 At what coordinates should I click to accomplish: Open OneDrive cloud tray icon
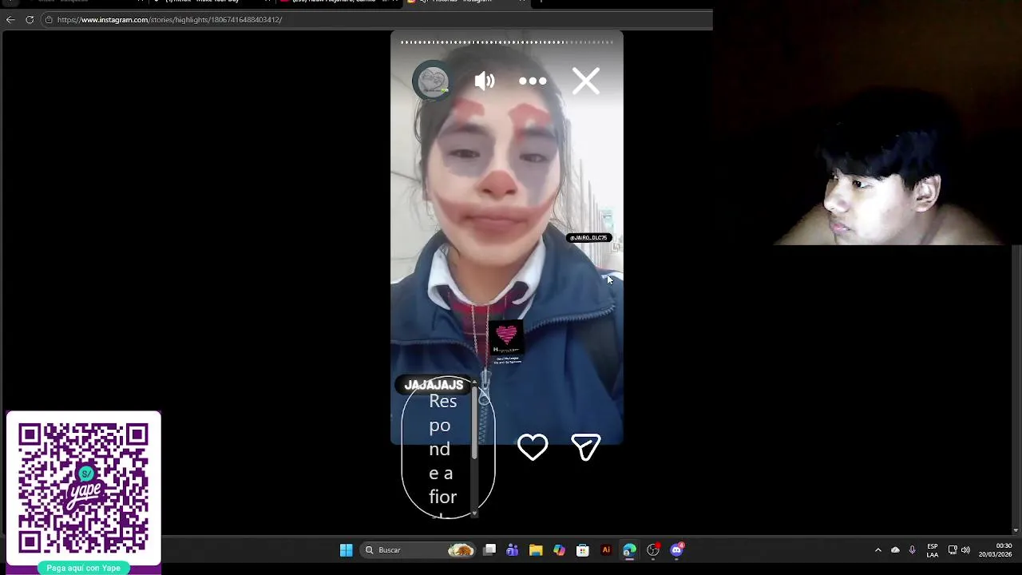pos(895,549)
